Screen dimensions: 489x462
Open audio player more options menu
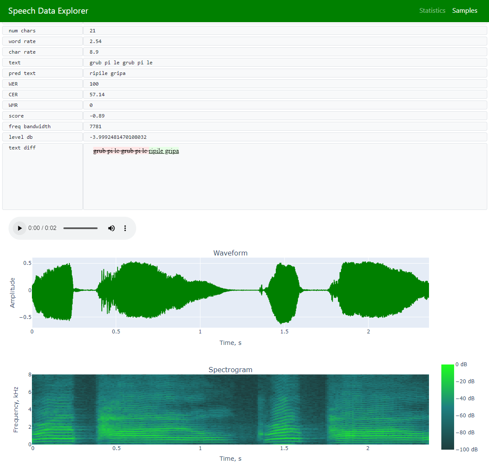[x=125, y=228]
